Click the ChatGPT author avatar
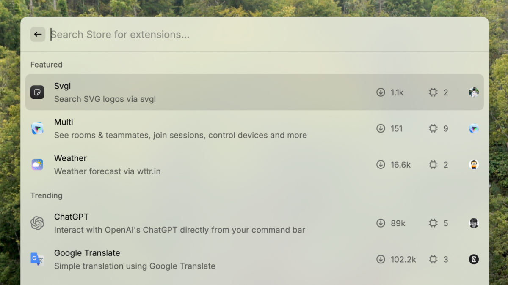 [x=474, y=223]
